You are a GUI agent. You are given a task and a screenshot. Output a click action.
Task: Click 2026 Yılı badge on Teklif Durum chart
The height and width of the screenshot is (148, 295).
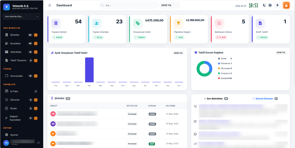tap(281, 53)
